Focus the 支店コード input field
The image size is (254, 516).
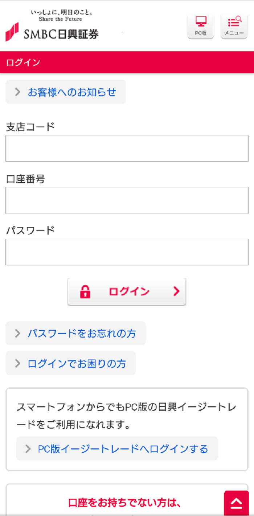coord(127,149)
